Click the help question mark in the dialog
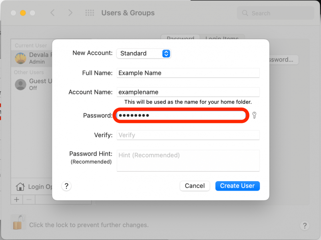This screenshot has width=321, height=240. click(66, 186)
